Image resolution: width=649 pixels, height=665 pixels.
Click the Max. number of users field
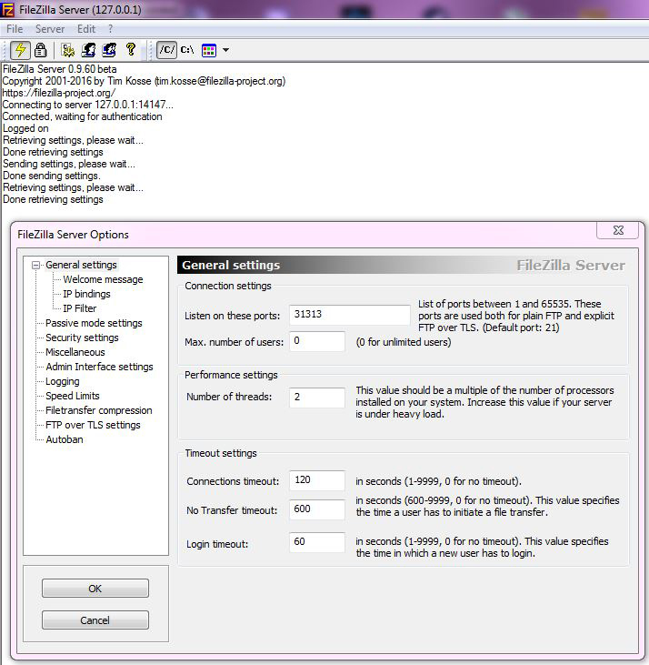coord(317,341)
